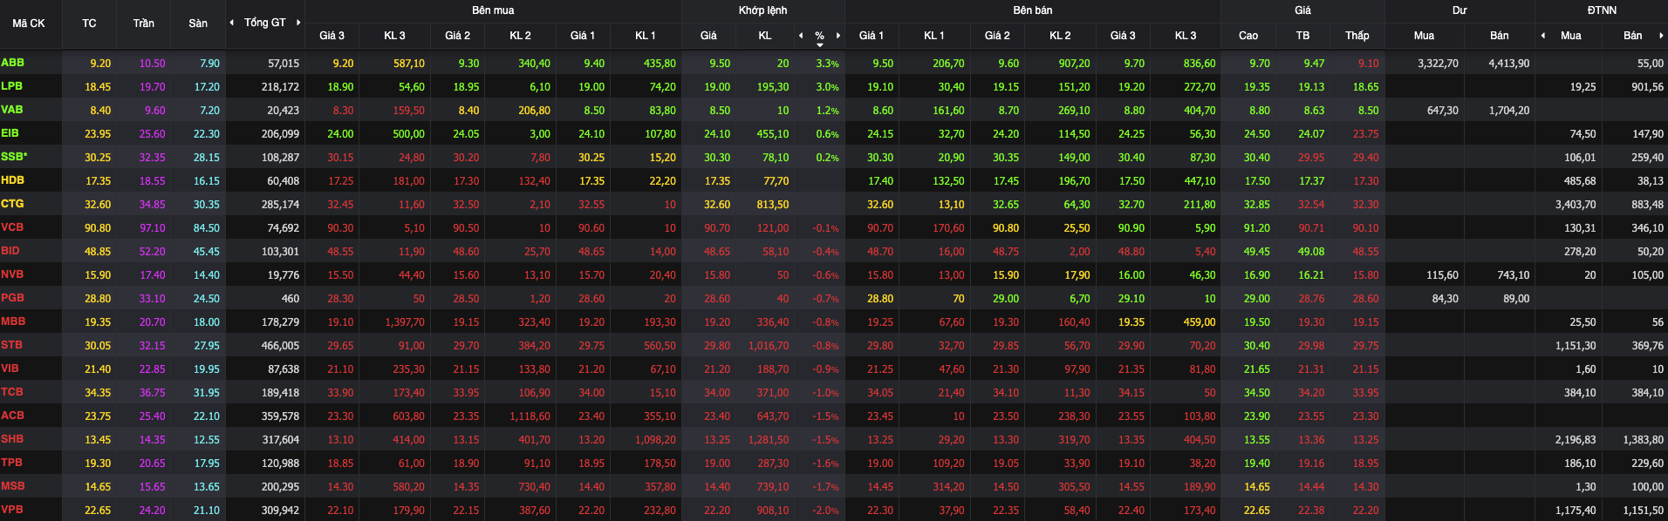
Task: Click the Tổng GT column header
Action: pos(265,23)
